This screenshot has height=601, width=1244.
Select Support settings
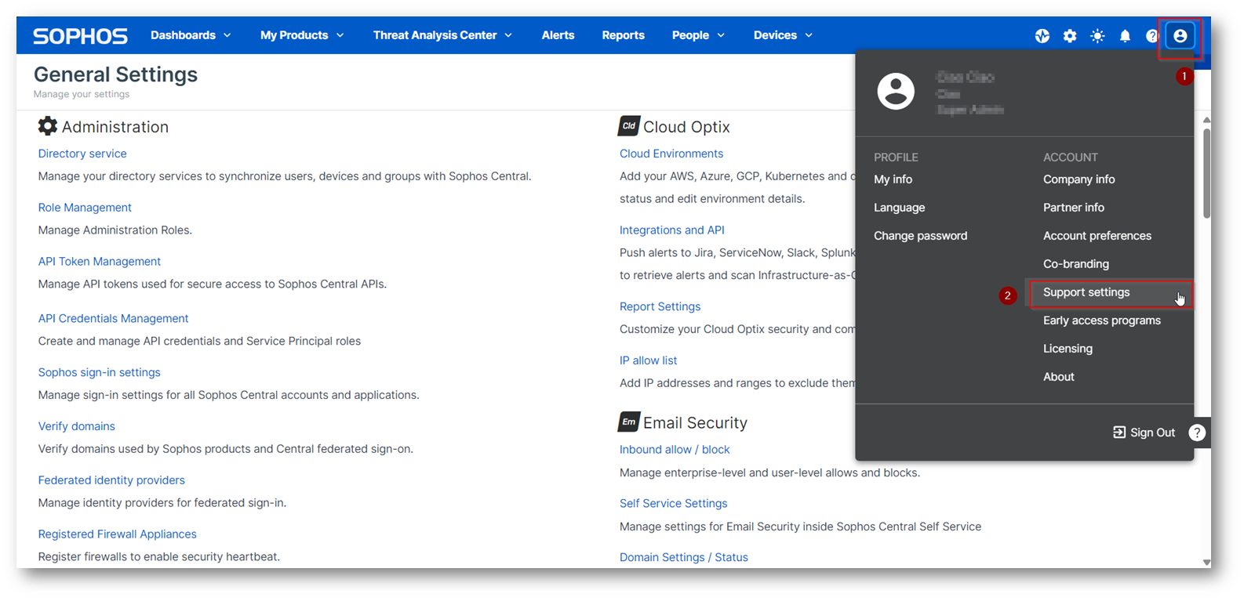1086,292
